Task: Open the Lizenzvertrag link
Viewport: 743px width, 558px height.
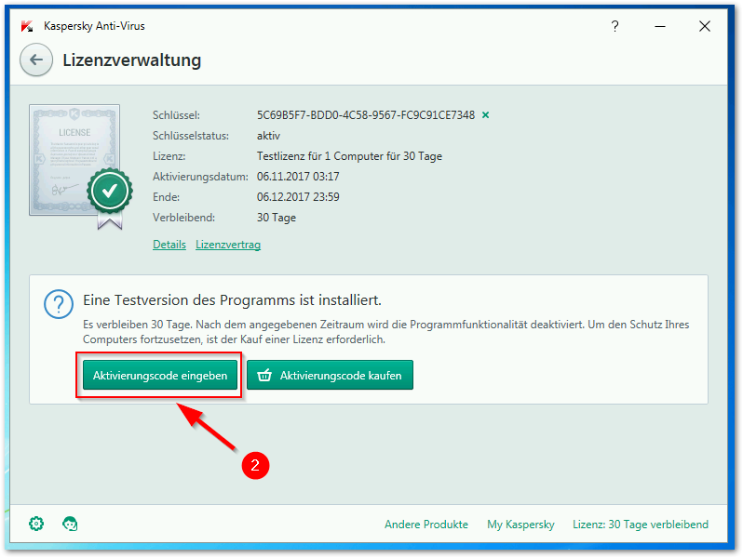Action: [x=228, y=245]
